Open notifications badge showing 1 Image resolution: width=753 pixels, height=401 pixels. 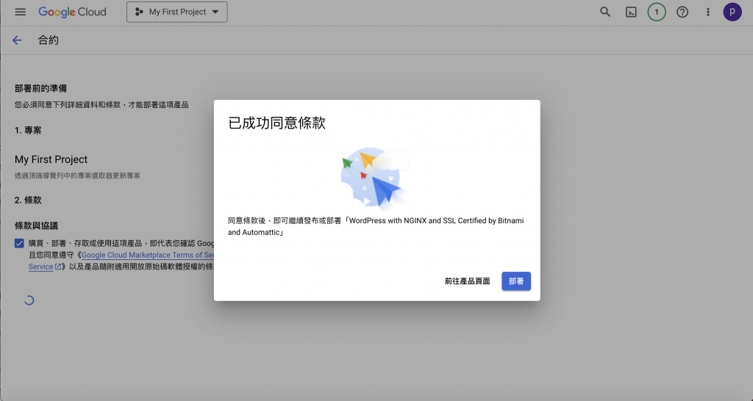point(657,12)
